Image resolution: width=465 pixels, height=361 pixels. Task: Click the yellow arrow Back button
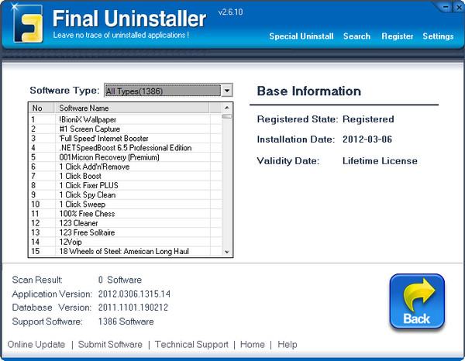[417, 300]
